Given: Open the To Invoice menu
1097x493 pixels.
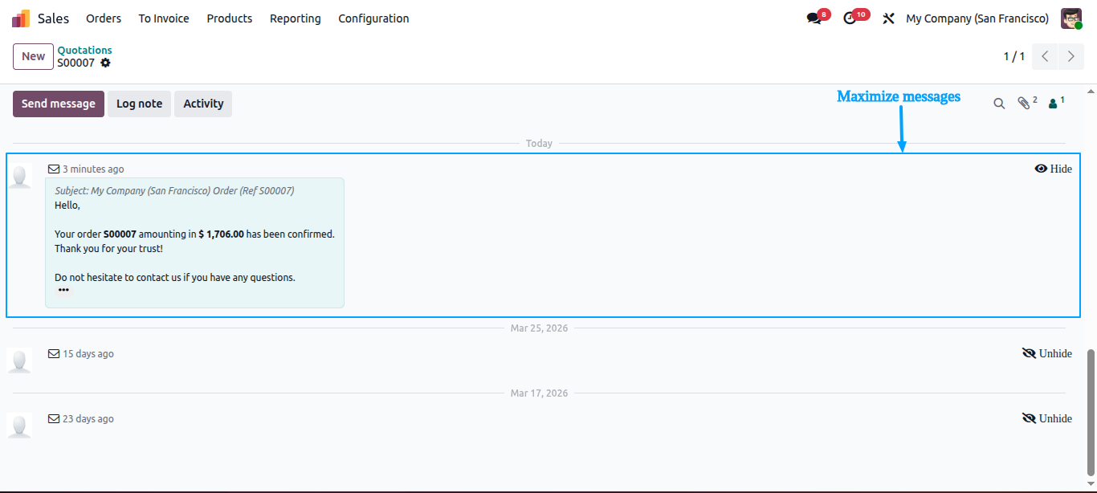Looking at the screenshot, I should [164, 18].
